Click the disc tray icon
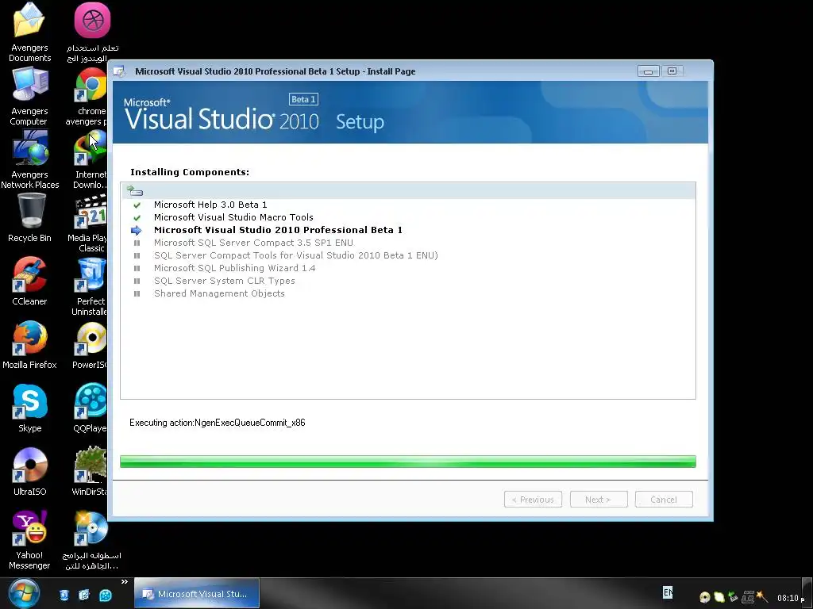Viewport: 813px width, 609px height. [705, 597]
